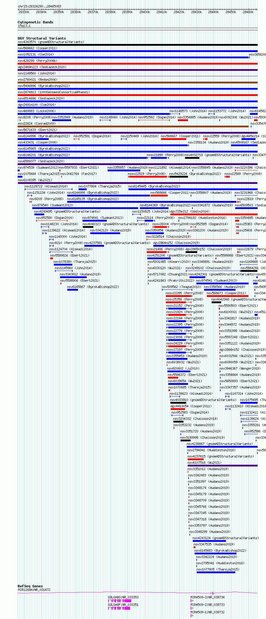Image resolution: width=266 pixels, height=619 pixels.
Task: Open variant nsv974540 (Sudmant2013)
Action: coord(53,205)
